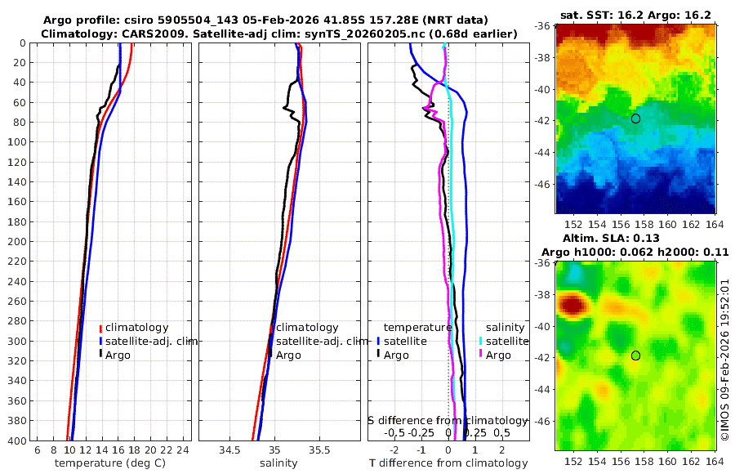Screen dimensions: 735x474
Task: Click the Climatology CARS2009 subtitle text
Action: tap(279, 34)
